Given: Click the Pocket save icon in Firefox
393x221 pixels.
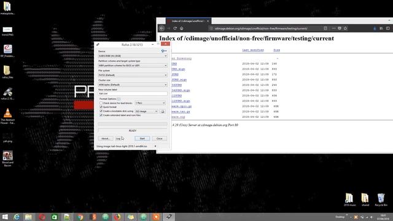Looking at the screenshot, I should click(340, 28).
